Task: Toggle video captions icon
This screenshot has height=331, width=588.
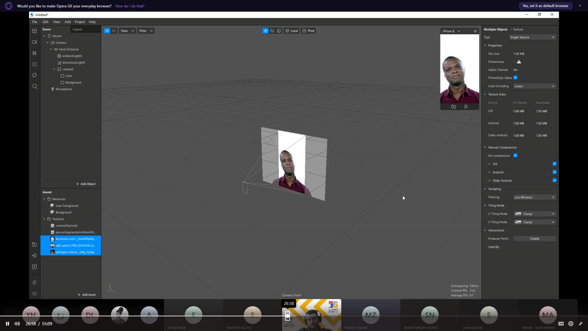Action: pyautogui.click(x=561, y=324)
